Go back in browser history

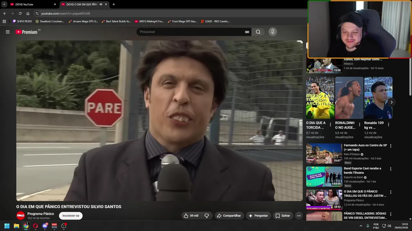5,13
